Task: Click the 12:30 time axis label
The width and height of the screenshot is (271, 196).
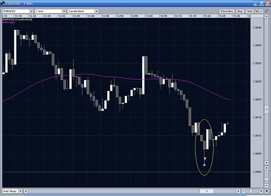Action: 62,16
